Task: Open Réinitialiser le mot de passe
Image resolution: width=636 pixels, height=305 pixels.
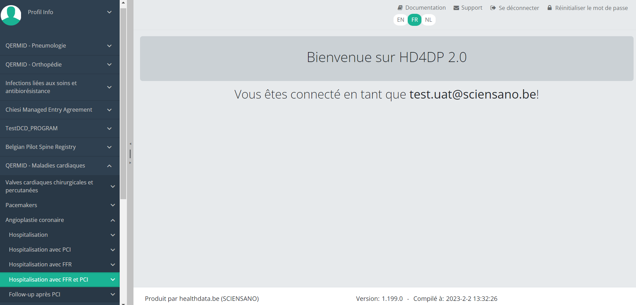Action: click(x=591, y=8)
